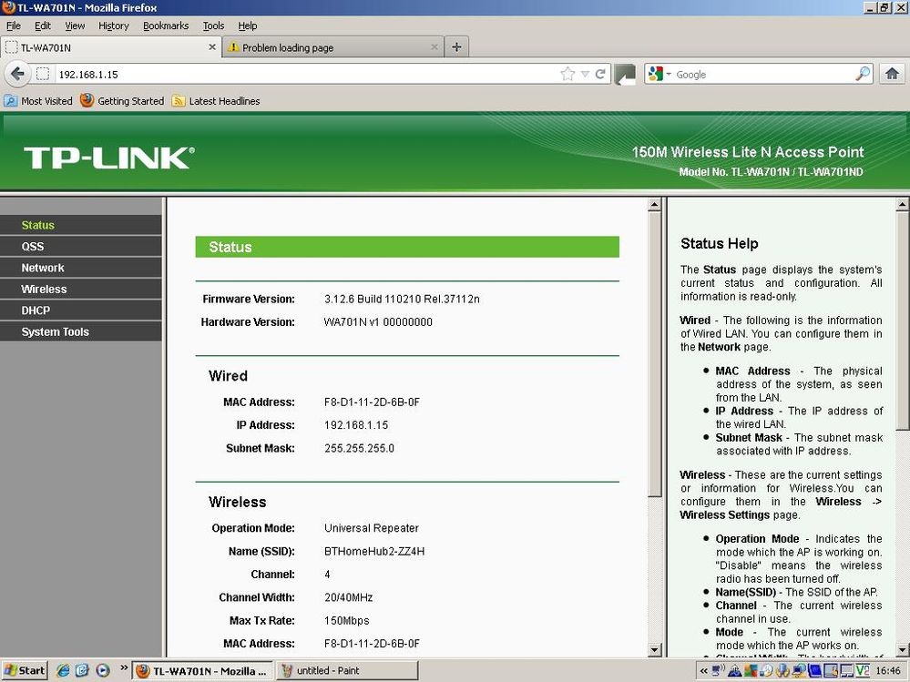The height and width of the screenshot is (682, 910).
Task: Click the Channel Width 20/40MHz value
Action: 348,597
